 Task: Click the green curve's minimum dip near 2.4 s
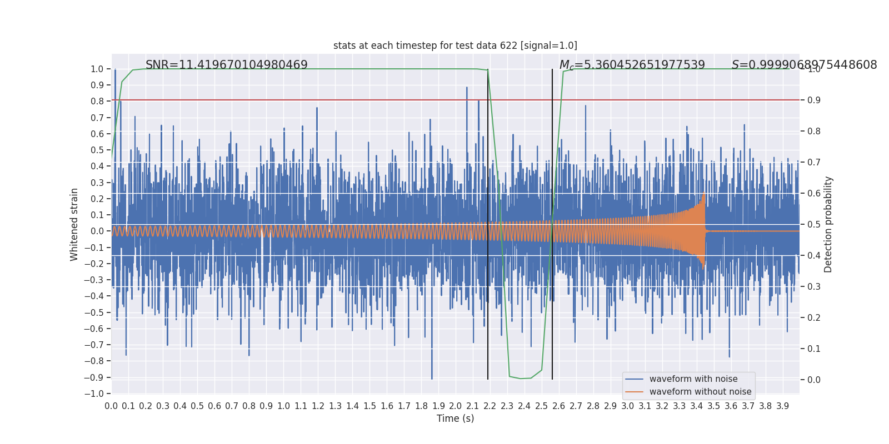(x=521, y=379)
